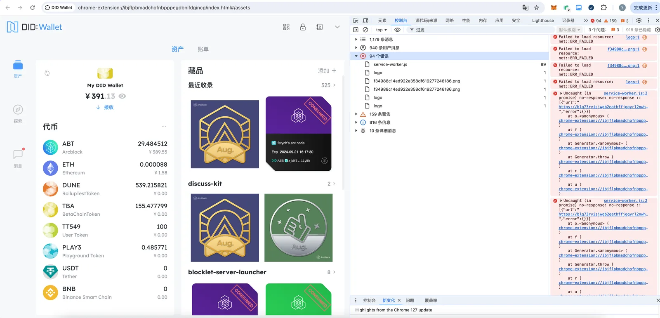Screen dimensions: 660x318
Task: Open discuss-kit collection arrow
Action: pos(334,184)
